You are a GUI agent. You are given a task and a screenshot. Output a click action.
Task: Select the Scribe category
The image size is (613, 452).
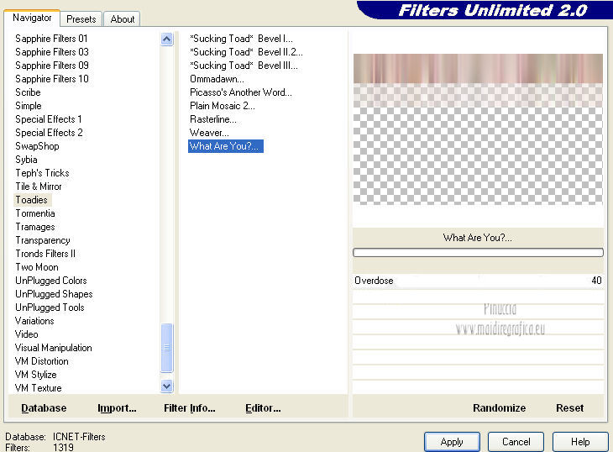coord(28,92)
